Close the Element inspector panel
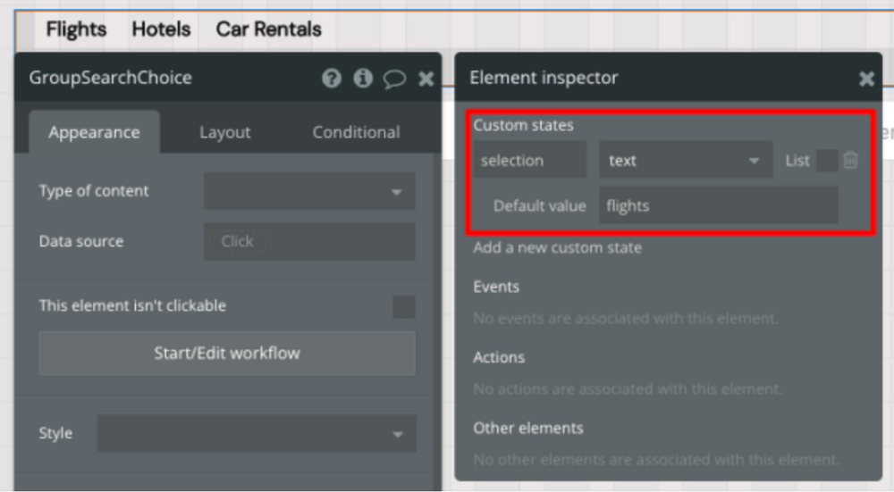The height and width of the screenshot is (492, 894). [x=866, y=79]
